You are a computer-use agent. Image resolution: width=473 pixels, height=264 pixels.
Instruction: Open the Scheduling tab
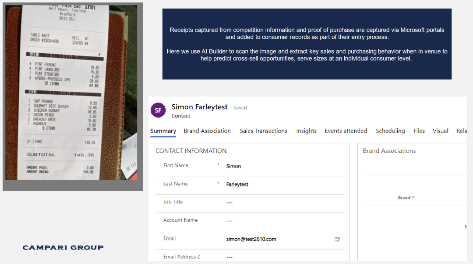[x=390, y=131]
